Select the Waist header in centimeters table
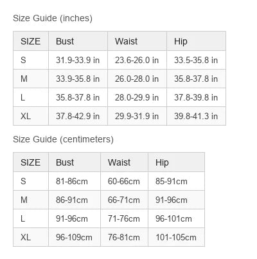The width and height of the screenshot is (257, 259). pos(124,162)
